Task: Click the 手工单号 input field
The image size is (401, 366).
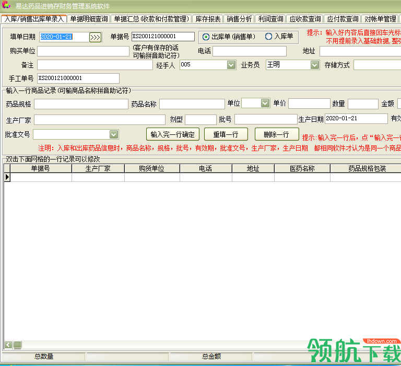Action: tap(78, 78)
